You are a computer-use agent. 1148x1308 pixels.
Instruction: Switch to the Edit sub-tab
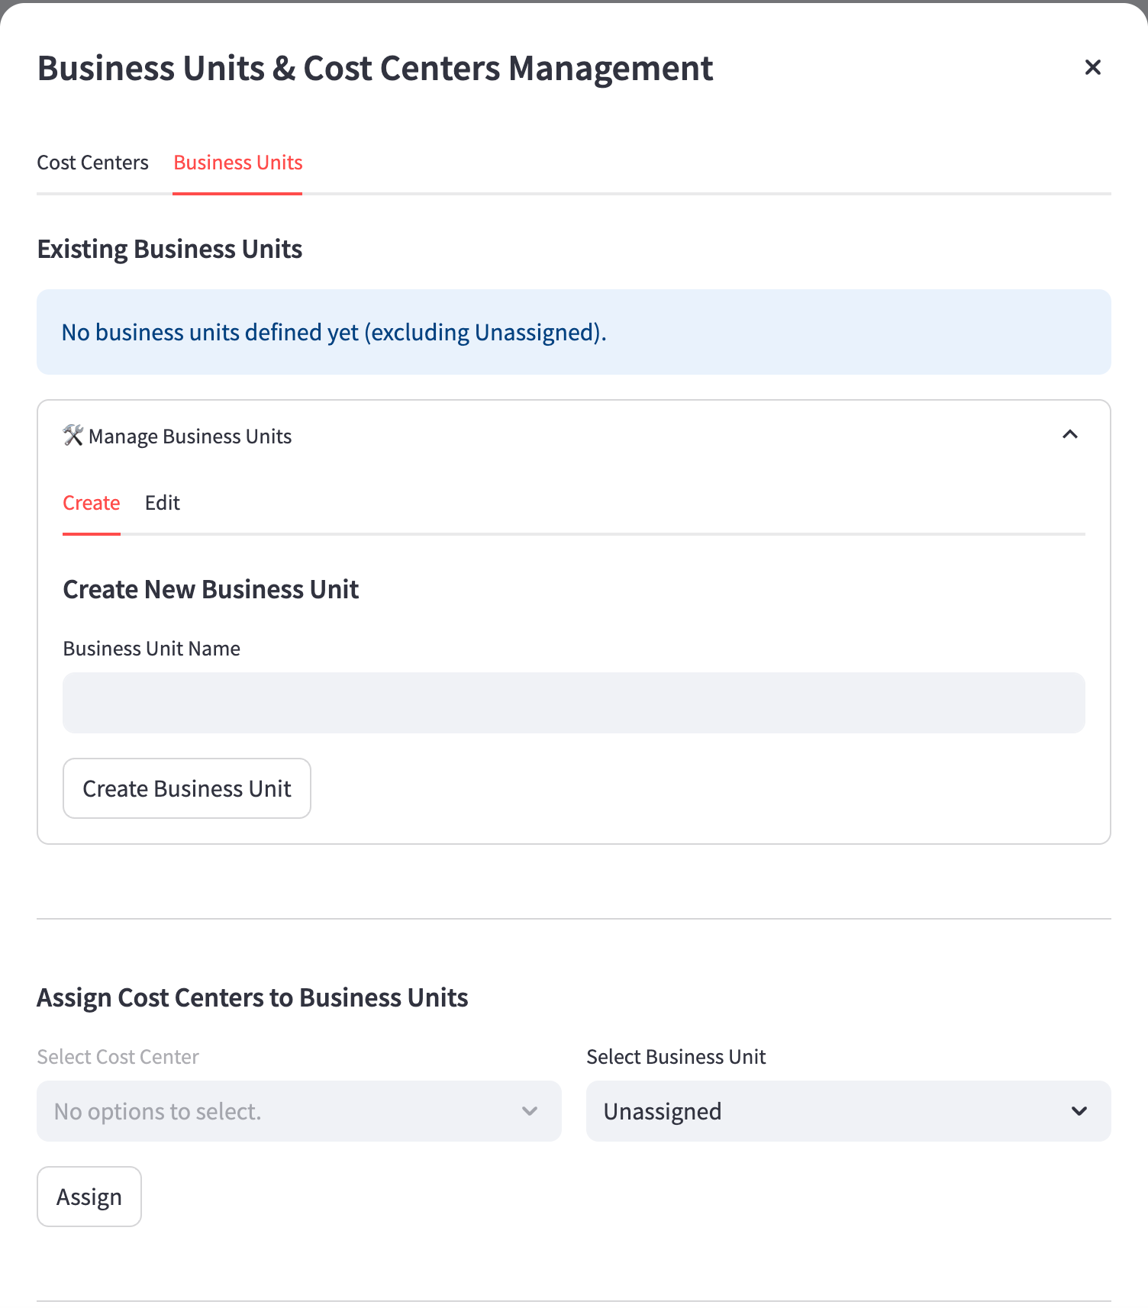click(x=162, y=502)
